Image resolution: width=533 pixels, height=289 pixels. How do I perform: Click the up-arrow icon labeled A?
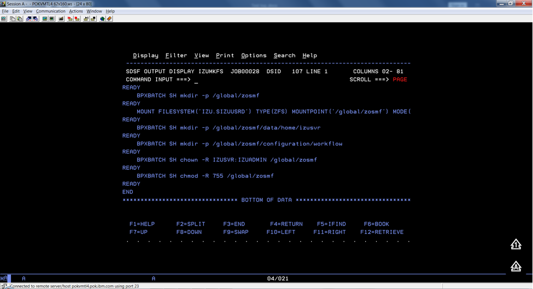516,266
